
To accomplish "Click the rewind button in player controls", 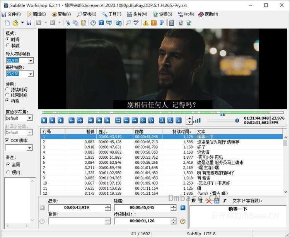I will click(x=90, y=120).
